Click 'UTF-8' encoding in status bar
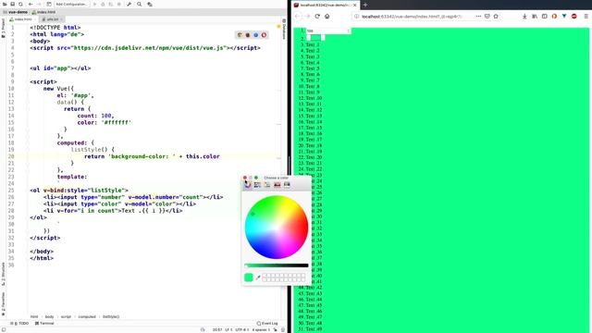The width and height of the screenshot is (592, 333). click(242, 329)
